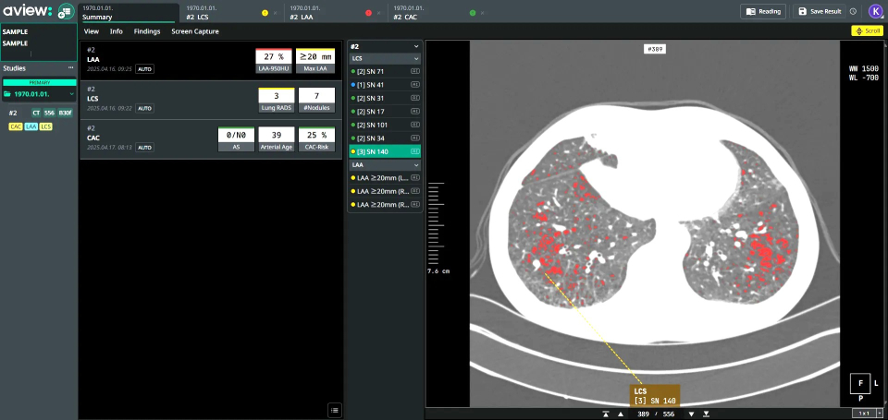Jump to last slice arrow icon
The width and height of the screenshot is (888, 420).
(x=707, y=414)
